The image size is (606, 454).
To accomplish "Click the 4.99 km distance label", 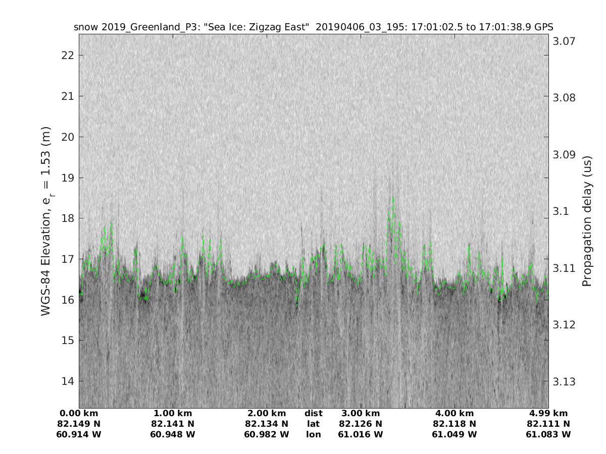I will tap(548, 414).
